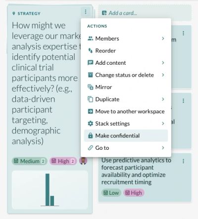The height and width of the screenshot is (219, 198).
Task: Click the Reorder arrows icon
Action: (x=90, y=50)
